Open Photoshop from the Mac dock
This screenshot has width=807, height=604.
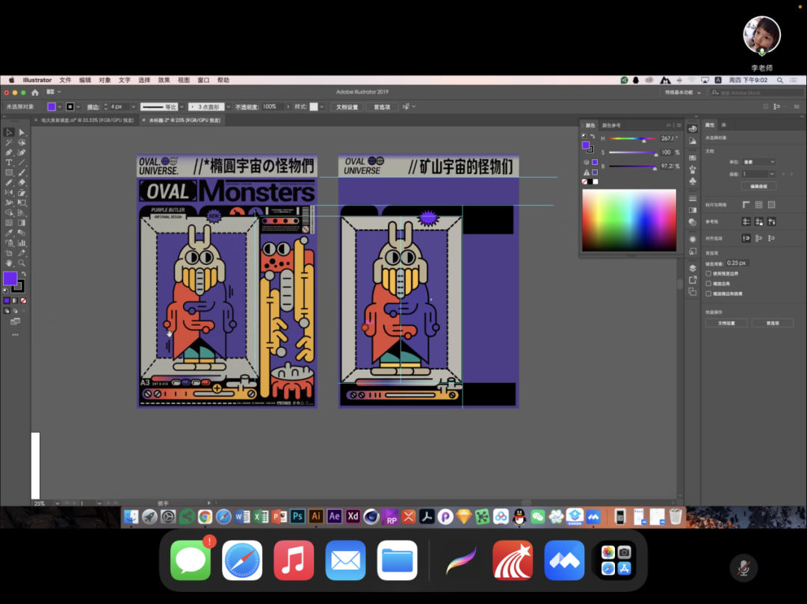[297, 516]
